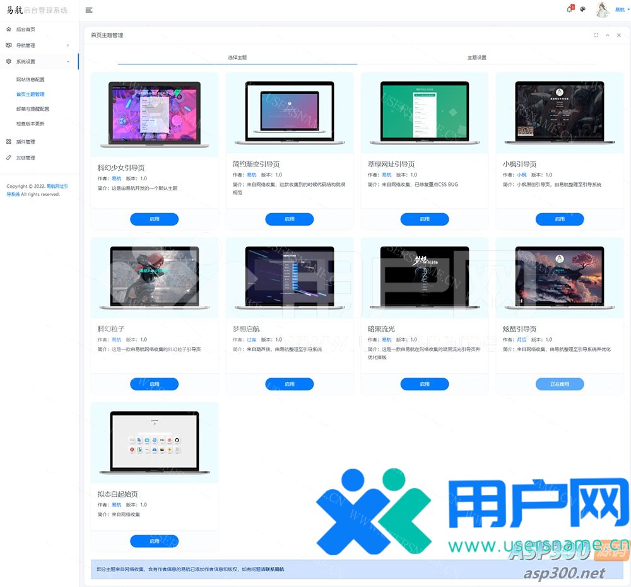Open 网站信息配置 in the sidebar
The height and width of the screenshot is (587, 631).
tap(30, 80)
